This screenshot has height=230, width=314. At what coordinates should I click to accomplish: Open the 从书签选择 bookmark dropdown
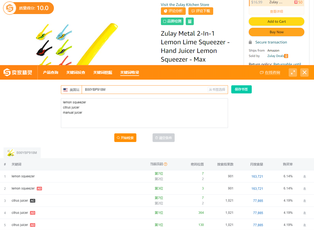217,90
